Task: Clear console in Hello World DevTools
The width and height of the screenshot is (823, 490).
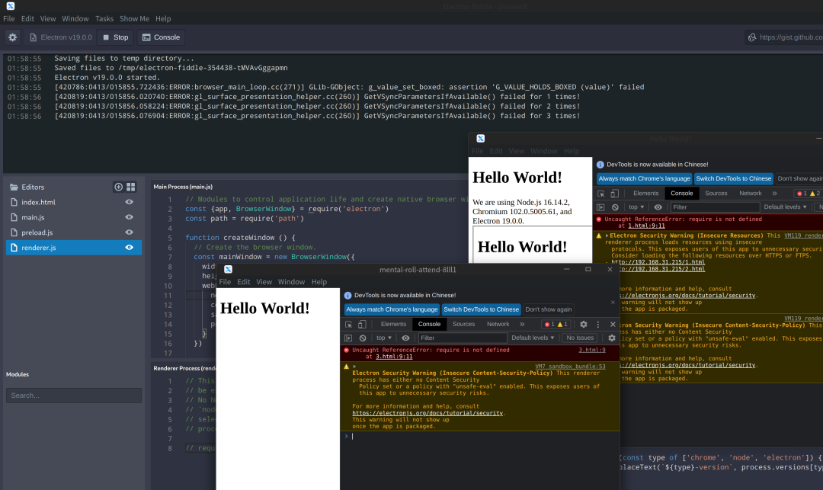Action: click(615, 207)
